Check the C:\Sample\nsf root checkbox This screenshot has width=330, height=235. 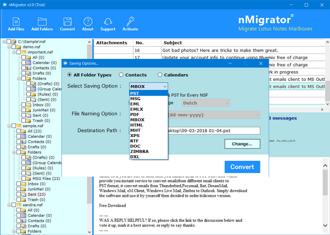tap(9, 41)
